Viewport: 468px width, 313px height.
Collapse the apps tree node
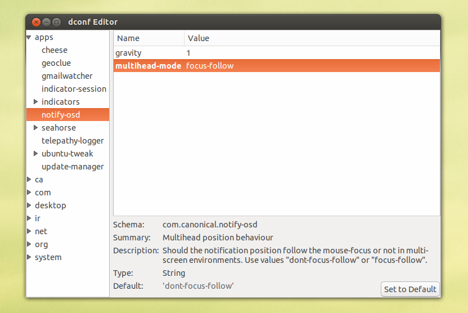tap(29, 38)
